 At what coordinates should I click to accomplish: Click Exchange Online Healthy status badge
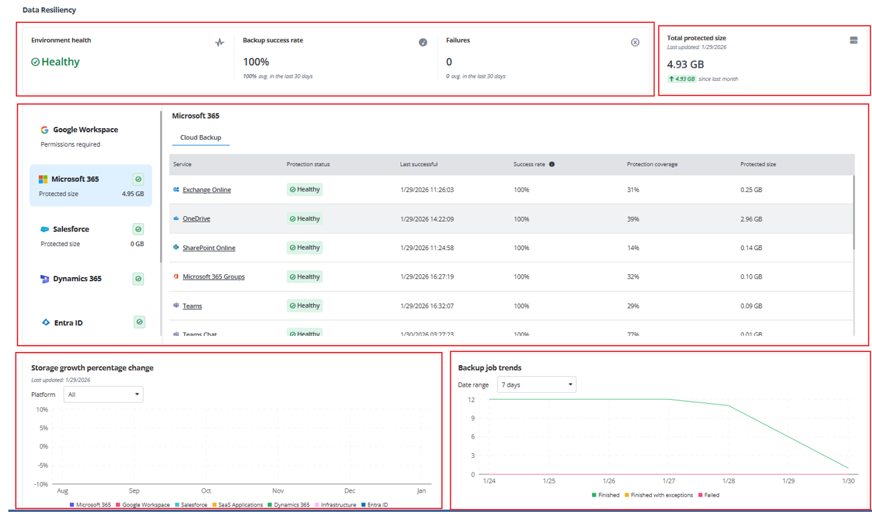click(305, 190)
